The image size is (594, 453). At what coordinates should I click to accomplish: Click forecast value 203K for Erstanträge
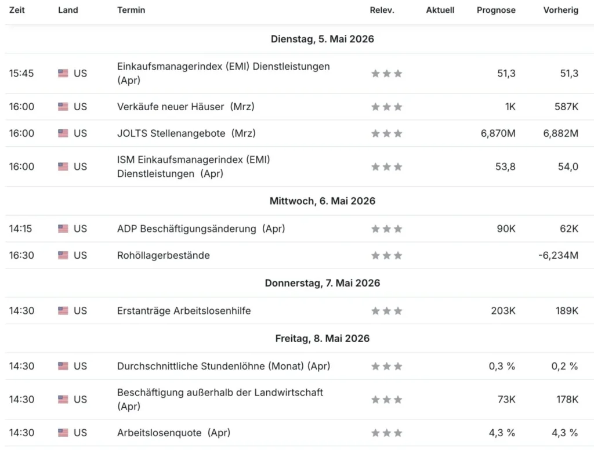coord(503,311)
